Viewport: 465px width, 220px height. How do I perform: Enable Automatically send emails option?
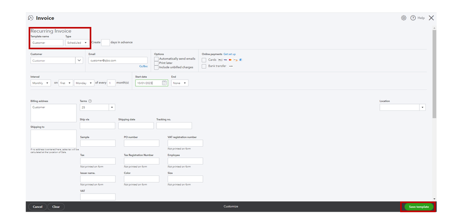(156, 59)
